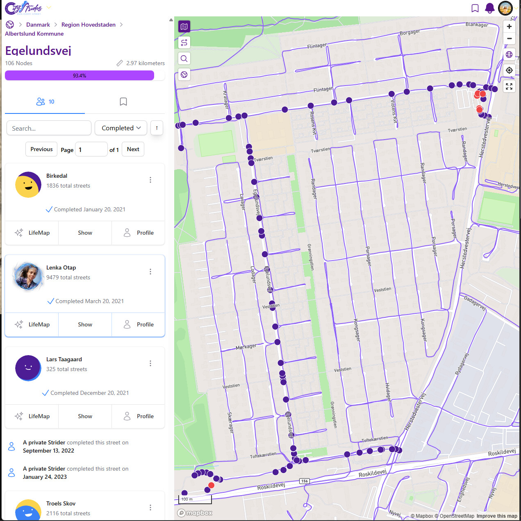
Task: Click the map zoom in plus button
Action: (509, 27)
